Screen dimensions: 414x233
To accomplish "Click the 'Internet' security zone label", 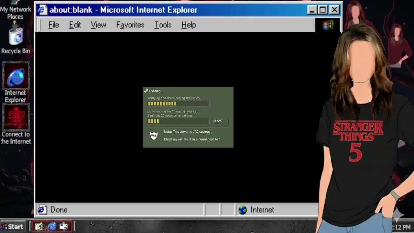I will (262, 210).
